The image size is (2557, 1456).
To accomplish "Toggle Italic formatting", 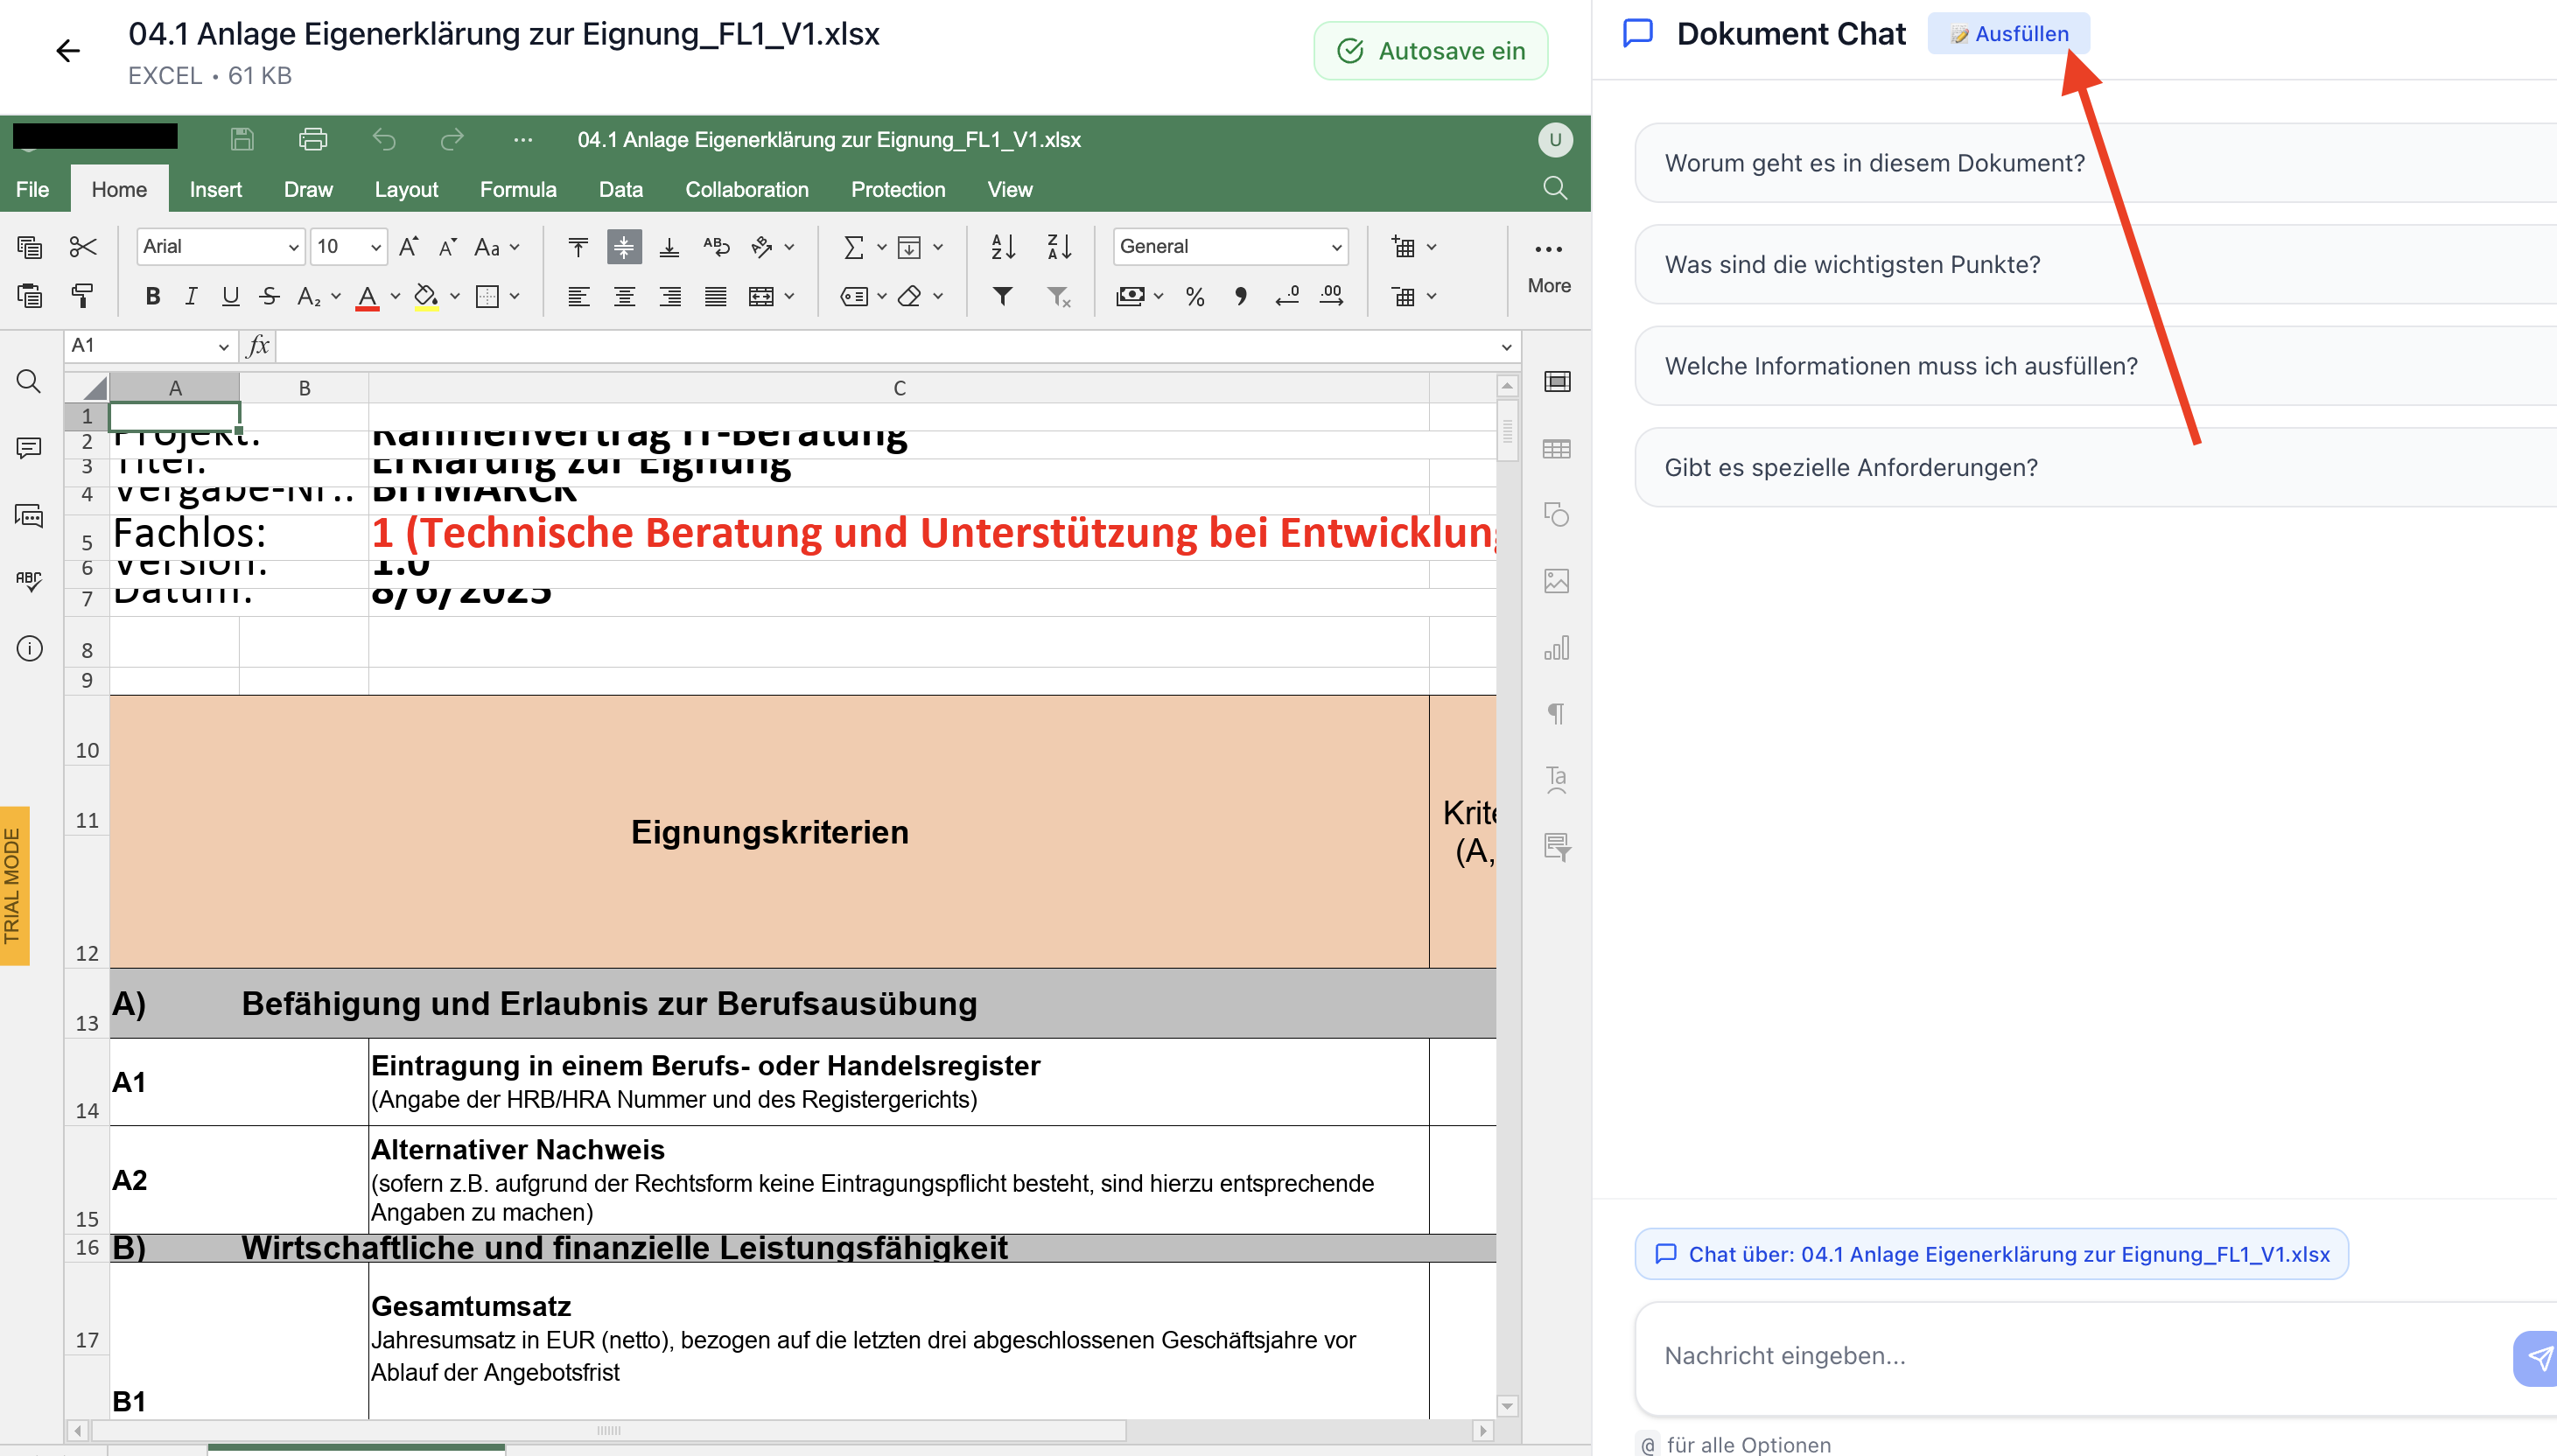I will point(191,296).
